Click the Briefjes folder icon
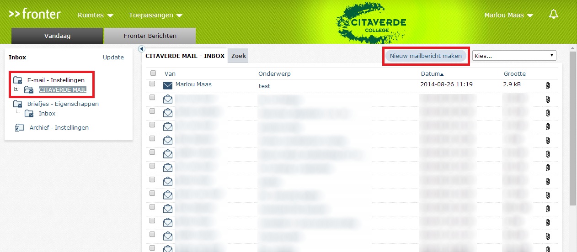 (x=18, y=104)
